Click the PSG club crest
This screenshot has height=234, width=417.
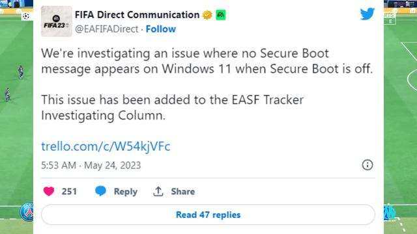27,213
